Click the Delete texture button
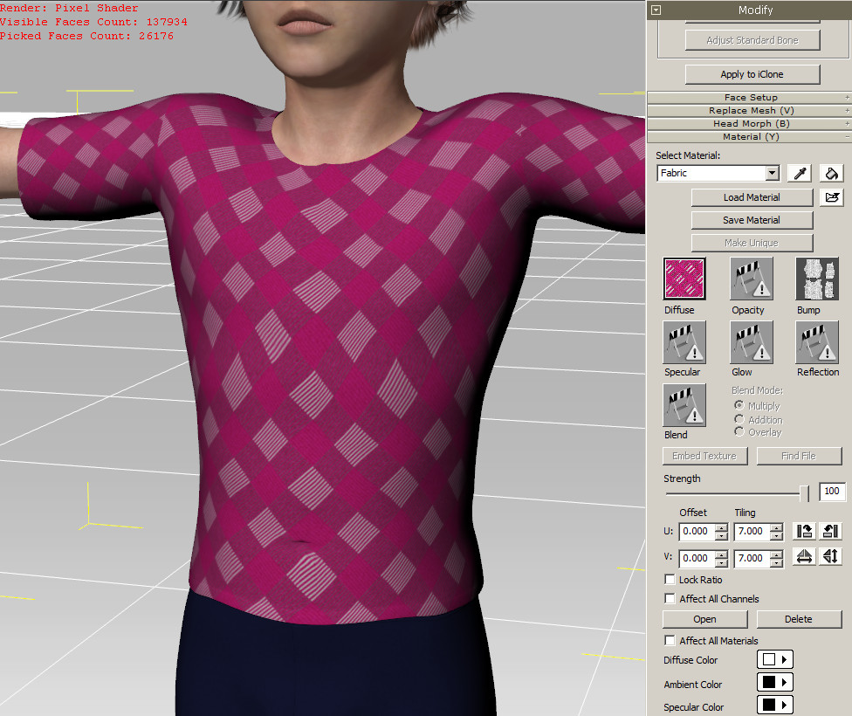The height and width of the screenshot is (716, 852). [799, 619]
